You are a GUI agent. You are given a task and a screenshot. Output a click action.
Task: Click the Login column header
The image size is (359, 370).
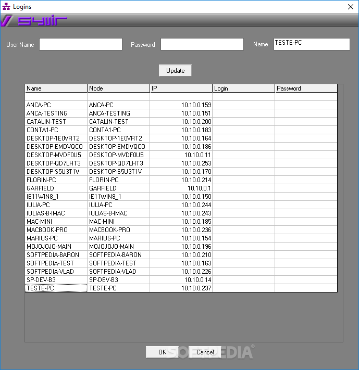[x=244, y=88]
